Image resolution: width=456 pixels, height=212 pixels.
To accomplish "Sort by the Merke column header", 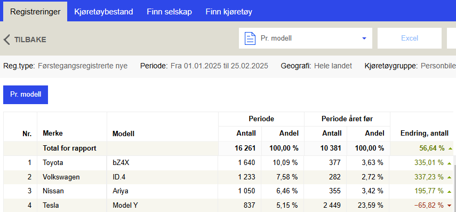I will tap(53, 134).
